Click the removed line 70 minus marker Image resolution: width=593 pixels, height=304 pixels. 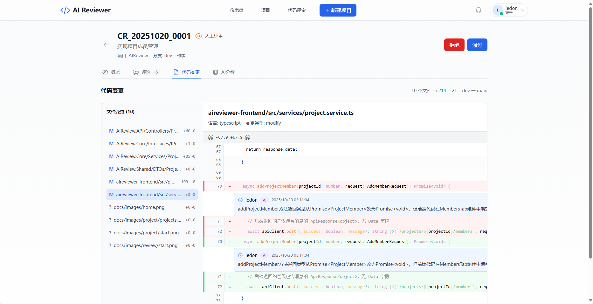pyautogui.click(x=230, y=186)
